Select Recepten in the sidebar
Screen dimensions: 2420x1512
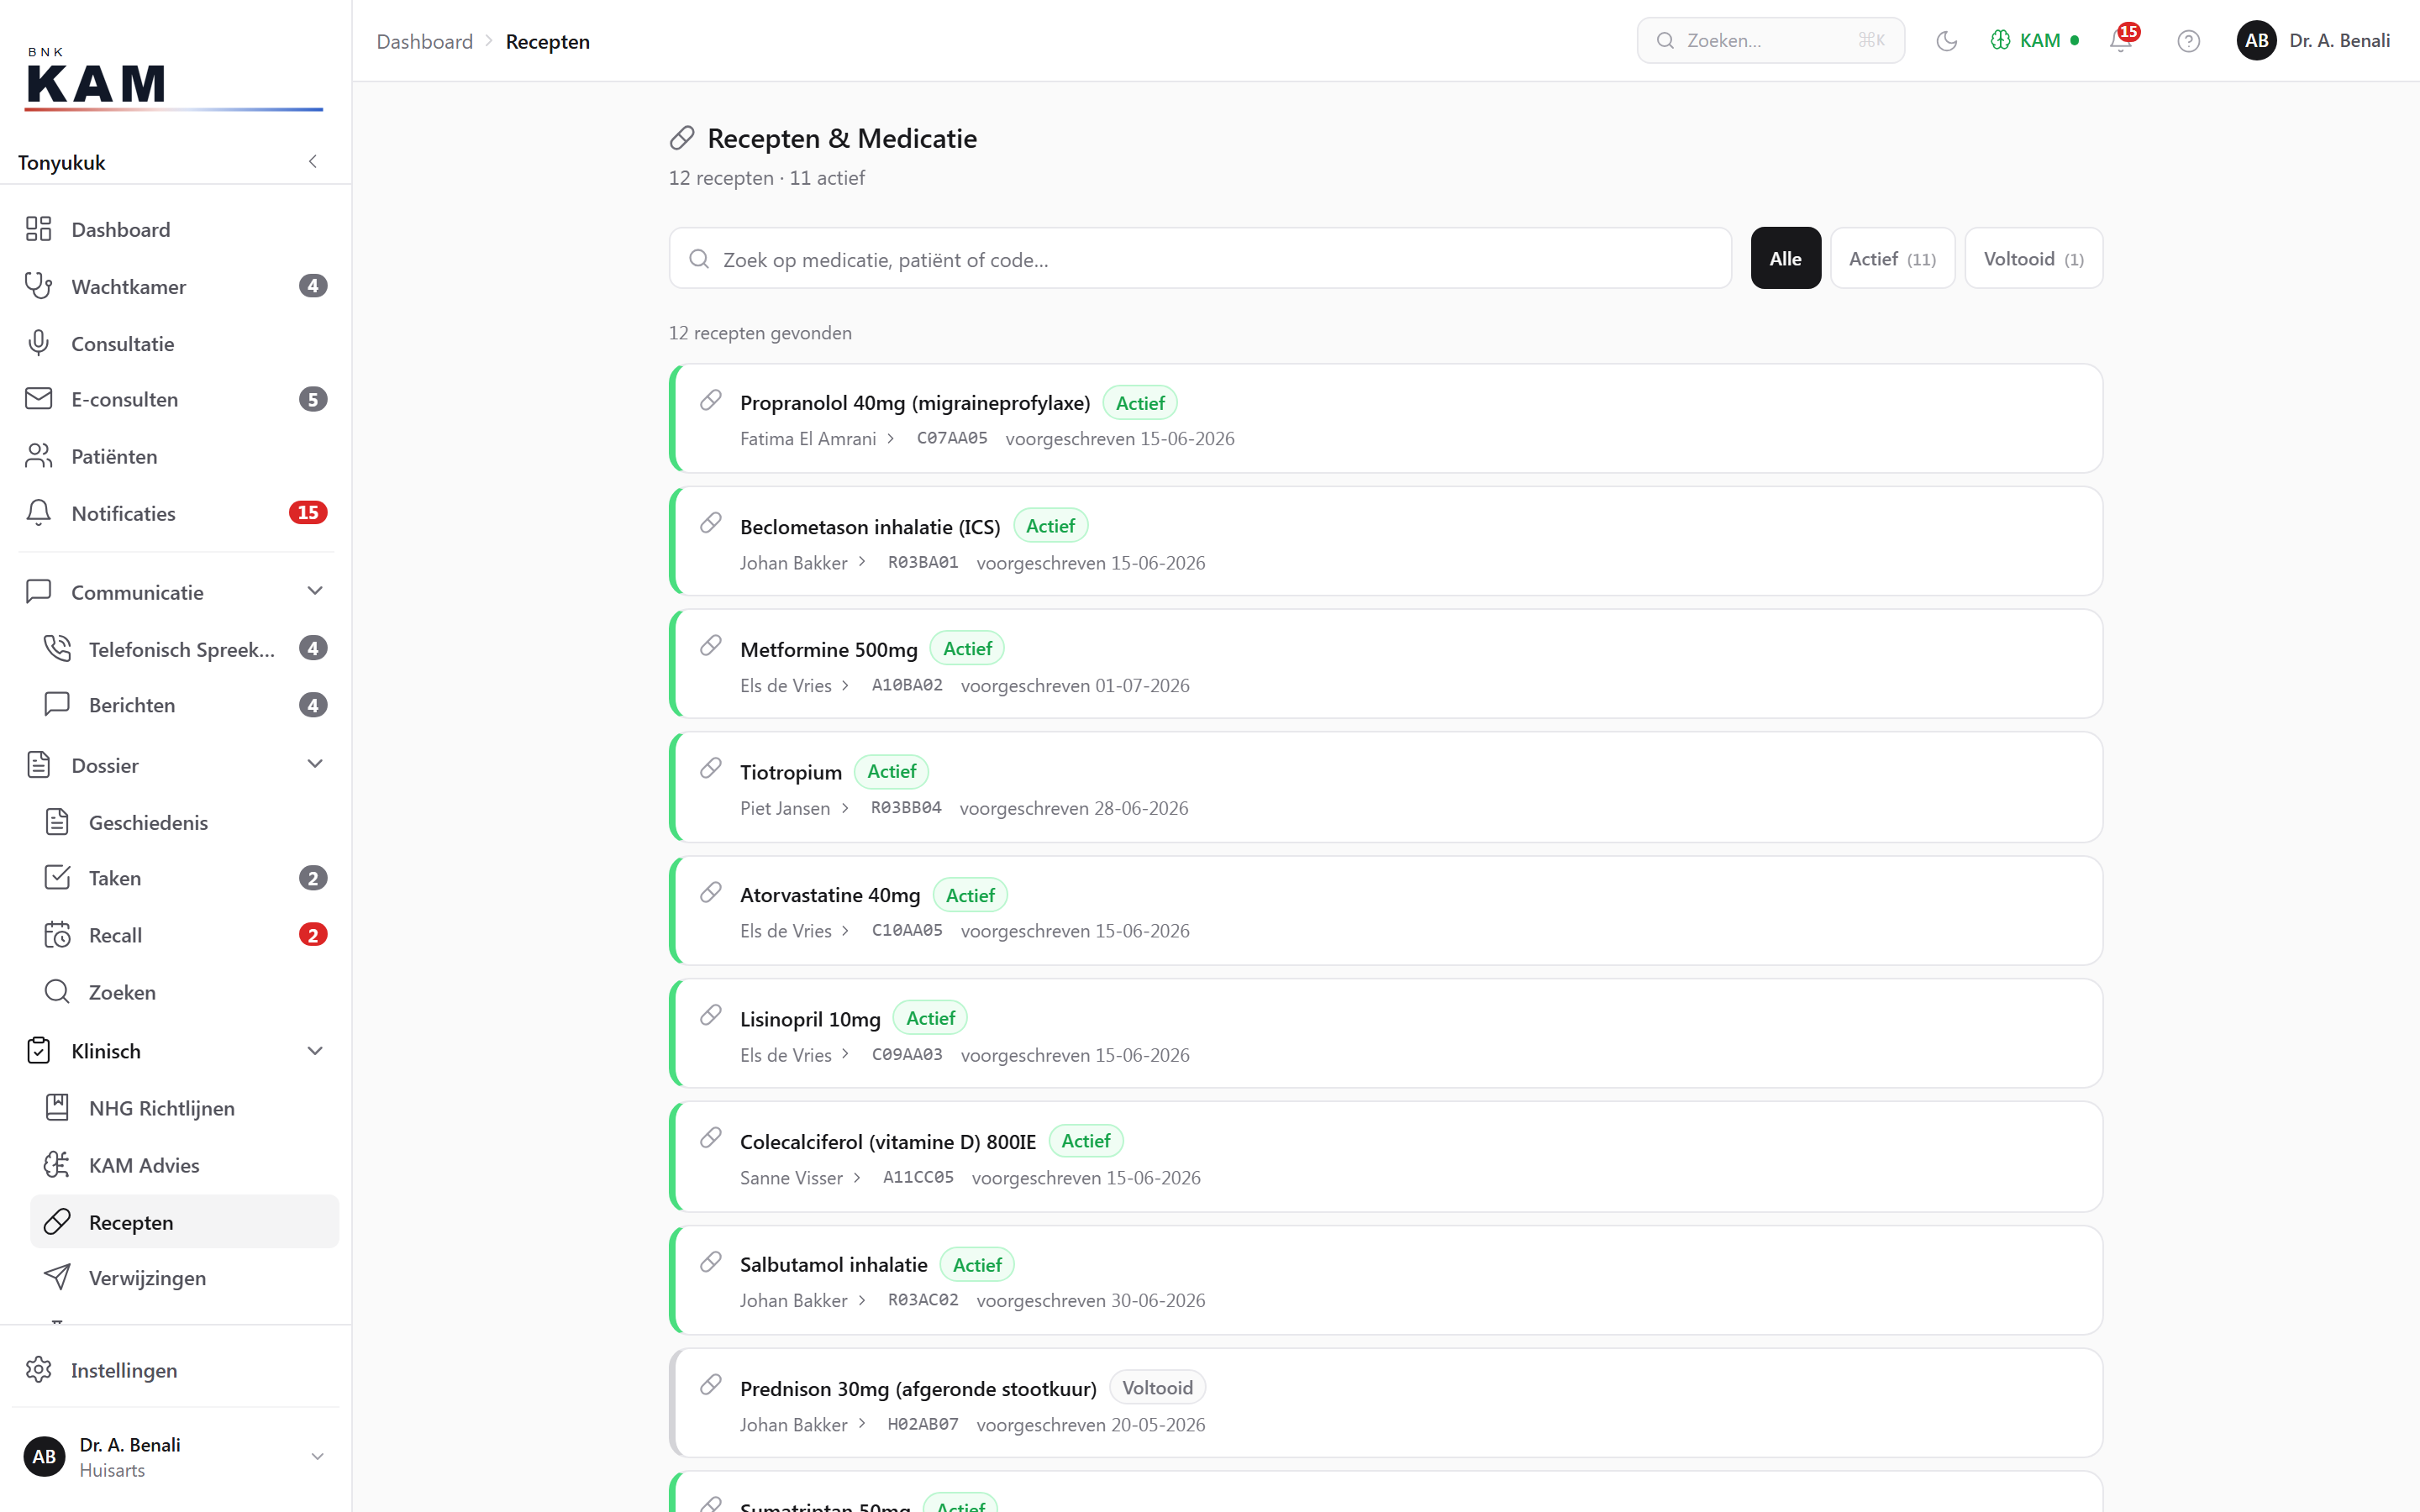point(184,1222)
